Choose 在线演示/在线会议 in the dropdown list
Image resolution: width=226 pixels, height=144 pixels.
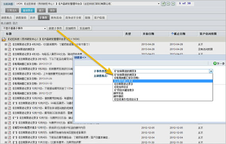tap(163, 99)
